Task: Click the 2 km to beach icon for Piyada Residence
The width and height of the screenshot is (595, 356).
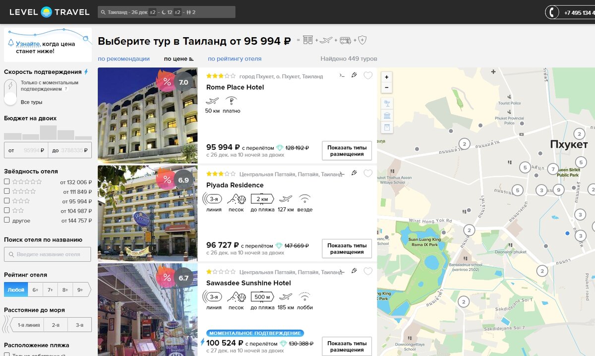Action: [262, 199]
